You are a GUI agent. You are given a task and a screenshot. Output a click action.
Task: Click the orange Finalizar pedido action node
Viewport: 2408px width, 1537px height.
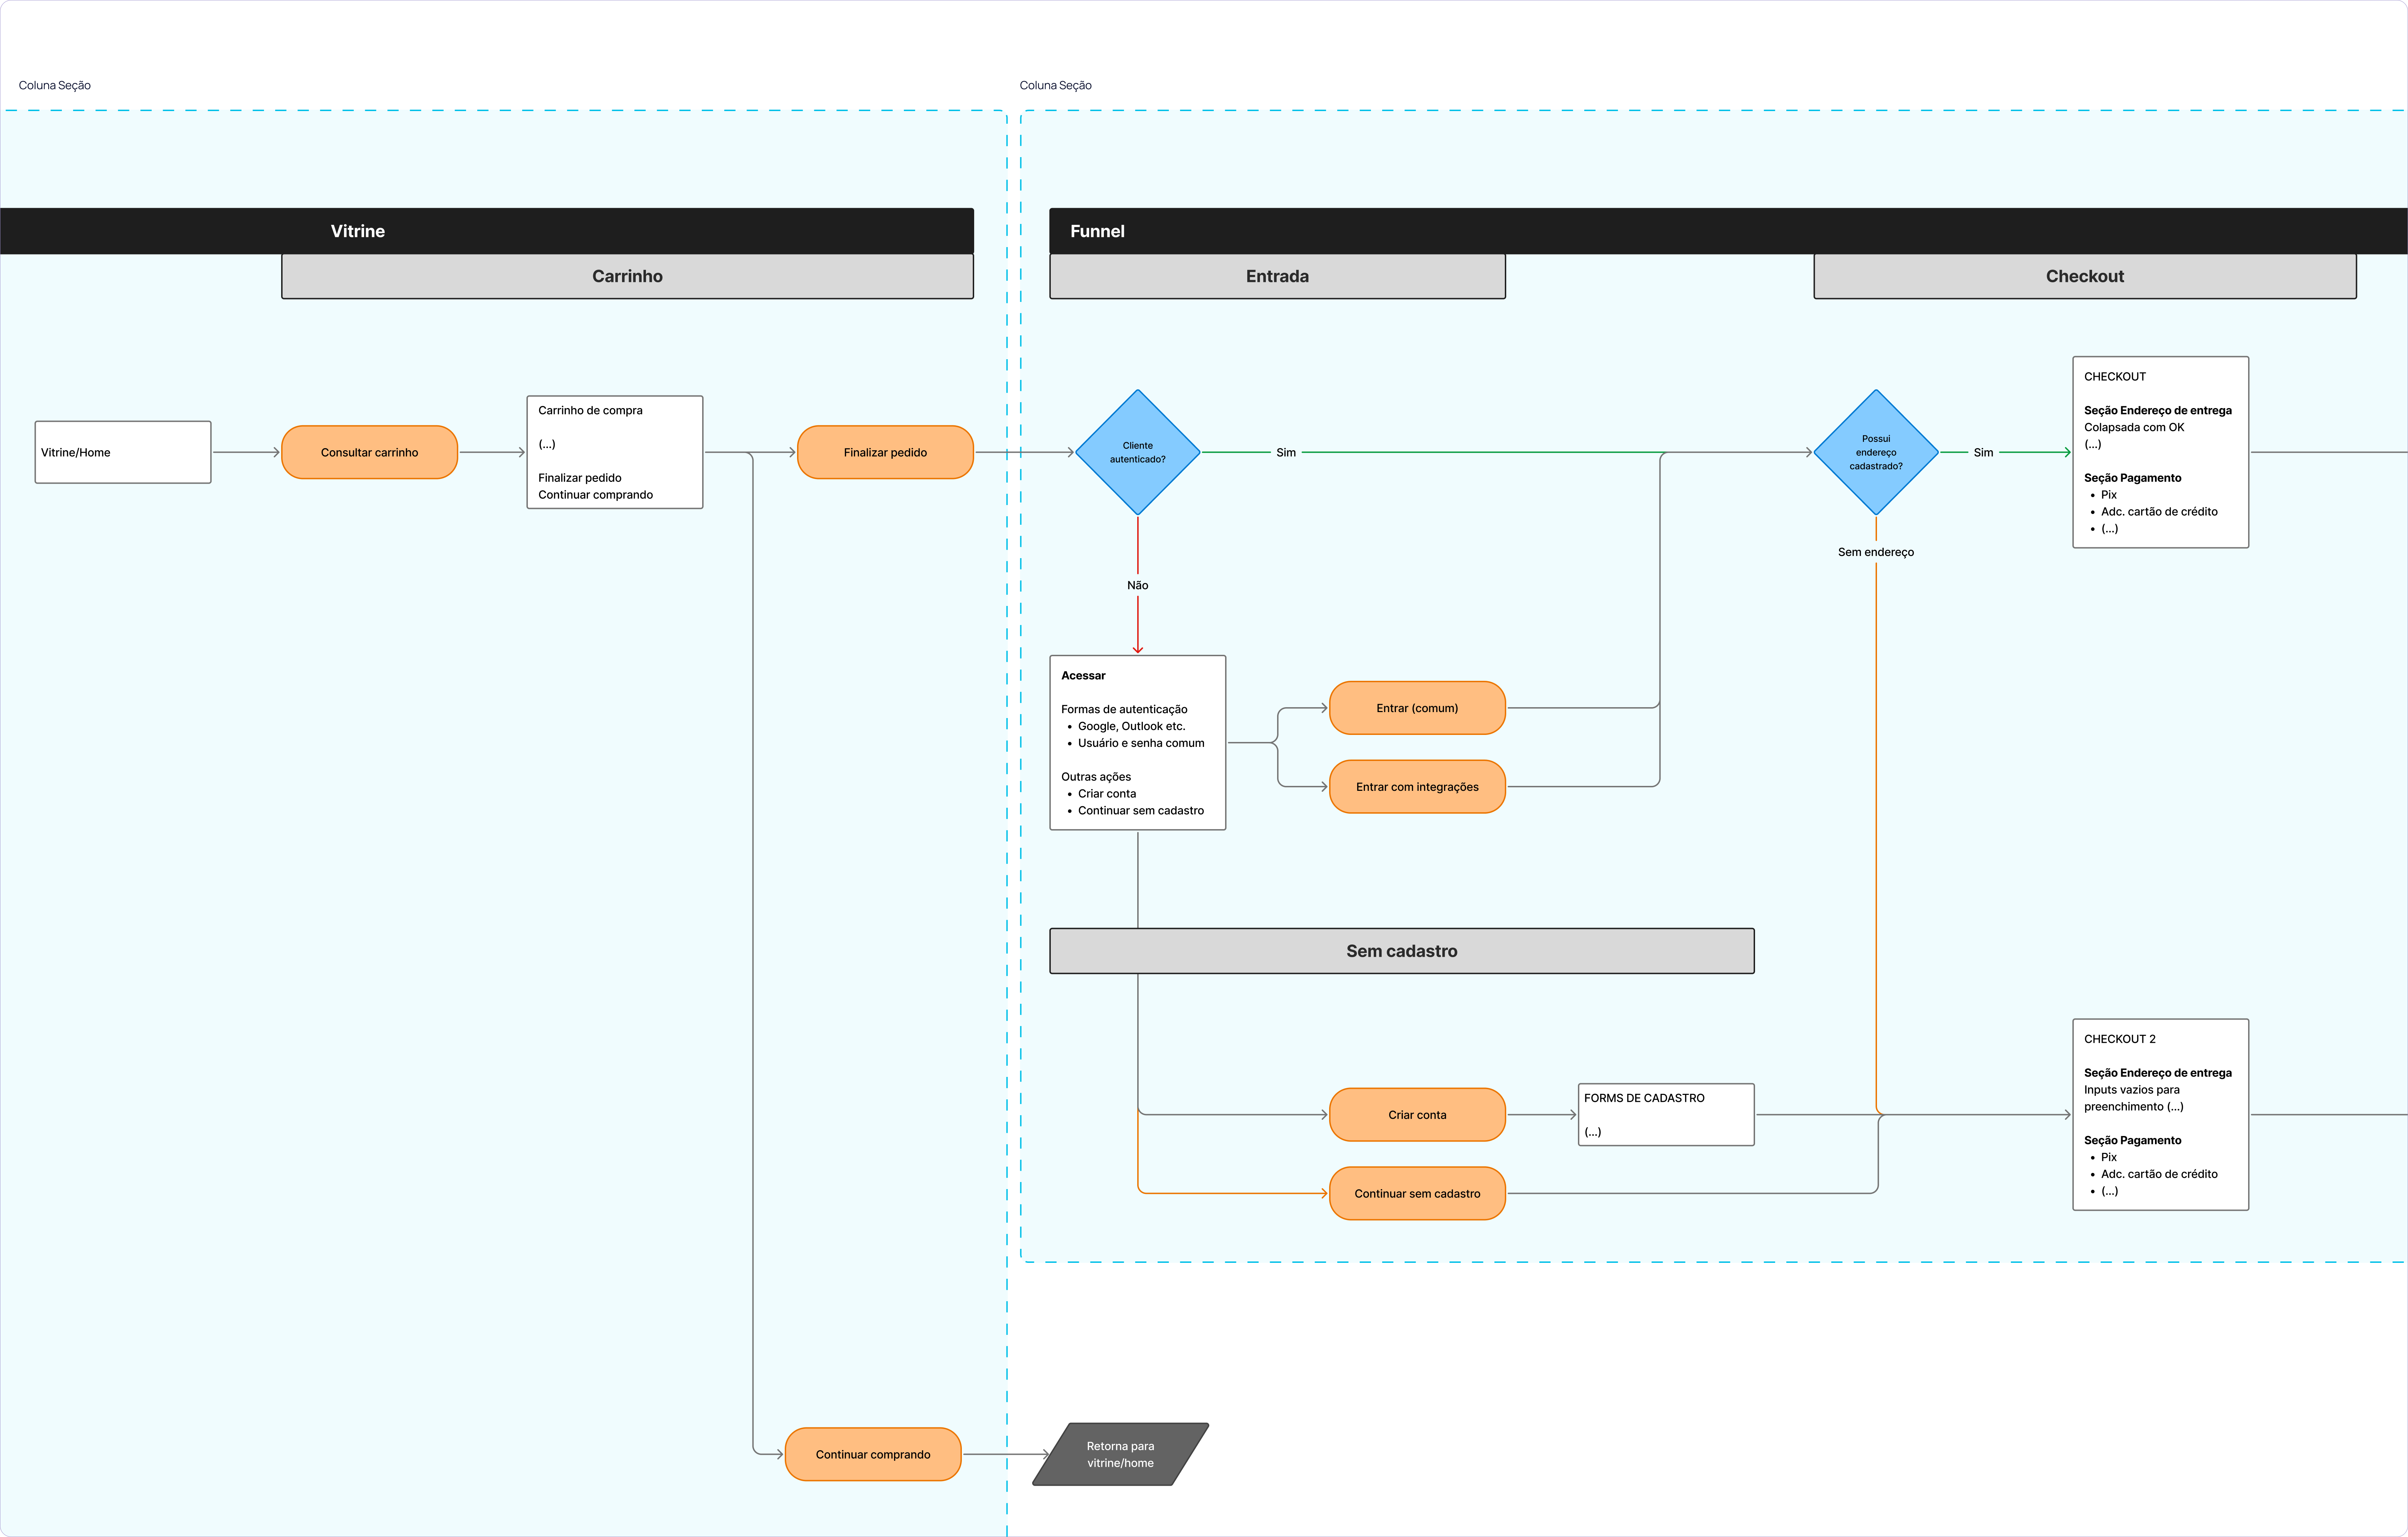[885, 452]
